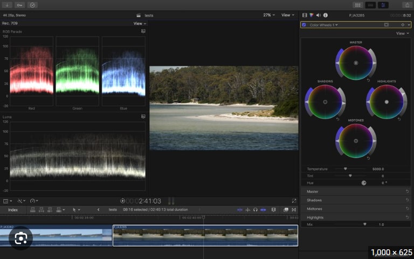
Task: Click the Mix slider handle
Action: (364, 224)
